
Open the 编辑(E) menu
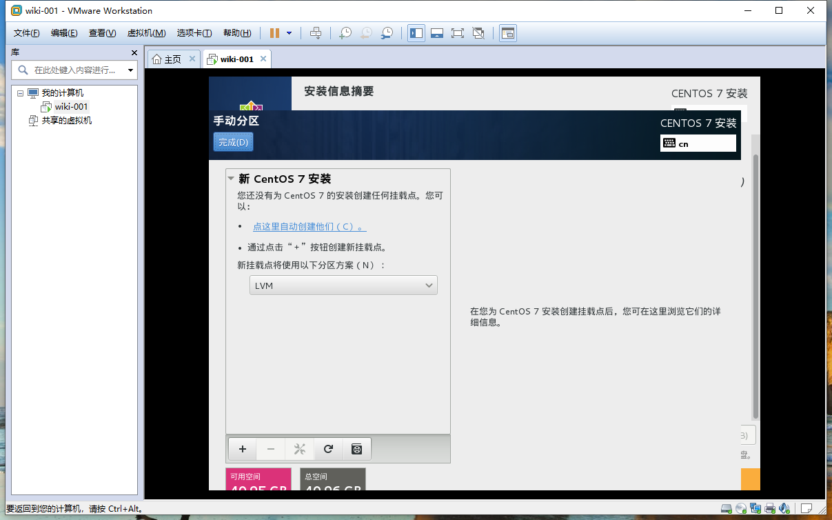[x=64, y=33]
